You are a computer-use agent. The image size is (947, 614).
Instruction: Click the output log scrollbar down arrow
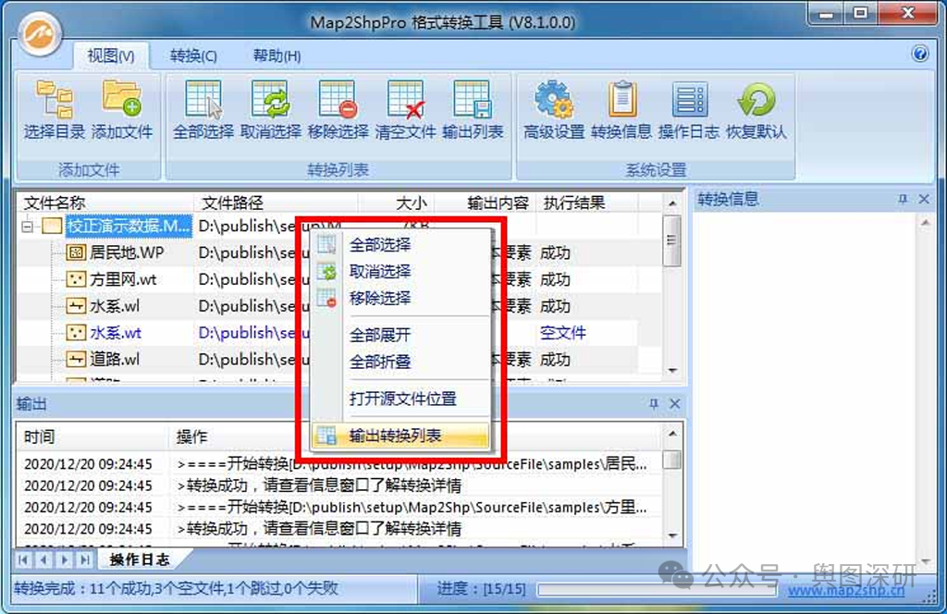(x=672, y=534)
